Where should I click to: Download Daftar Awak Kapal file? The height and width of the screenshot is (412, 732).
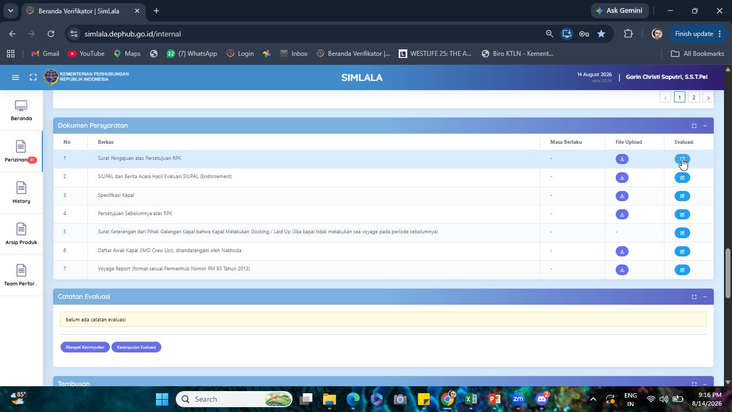coord(622,252)
